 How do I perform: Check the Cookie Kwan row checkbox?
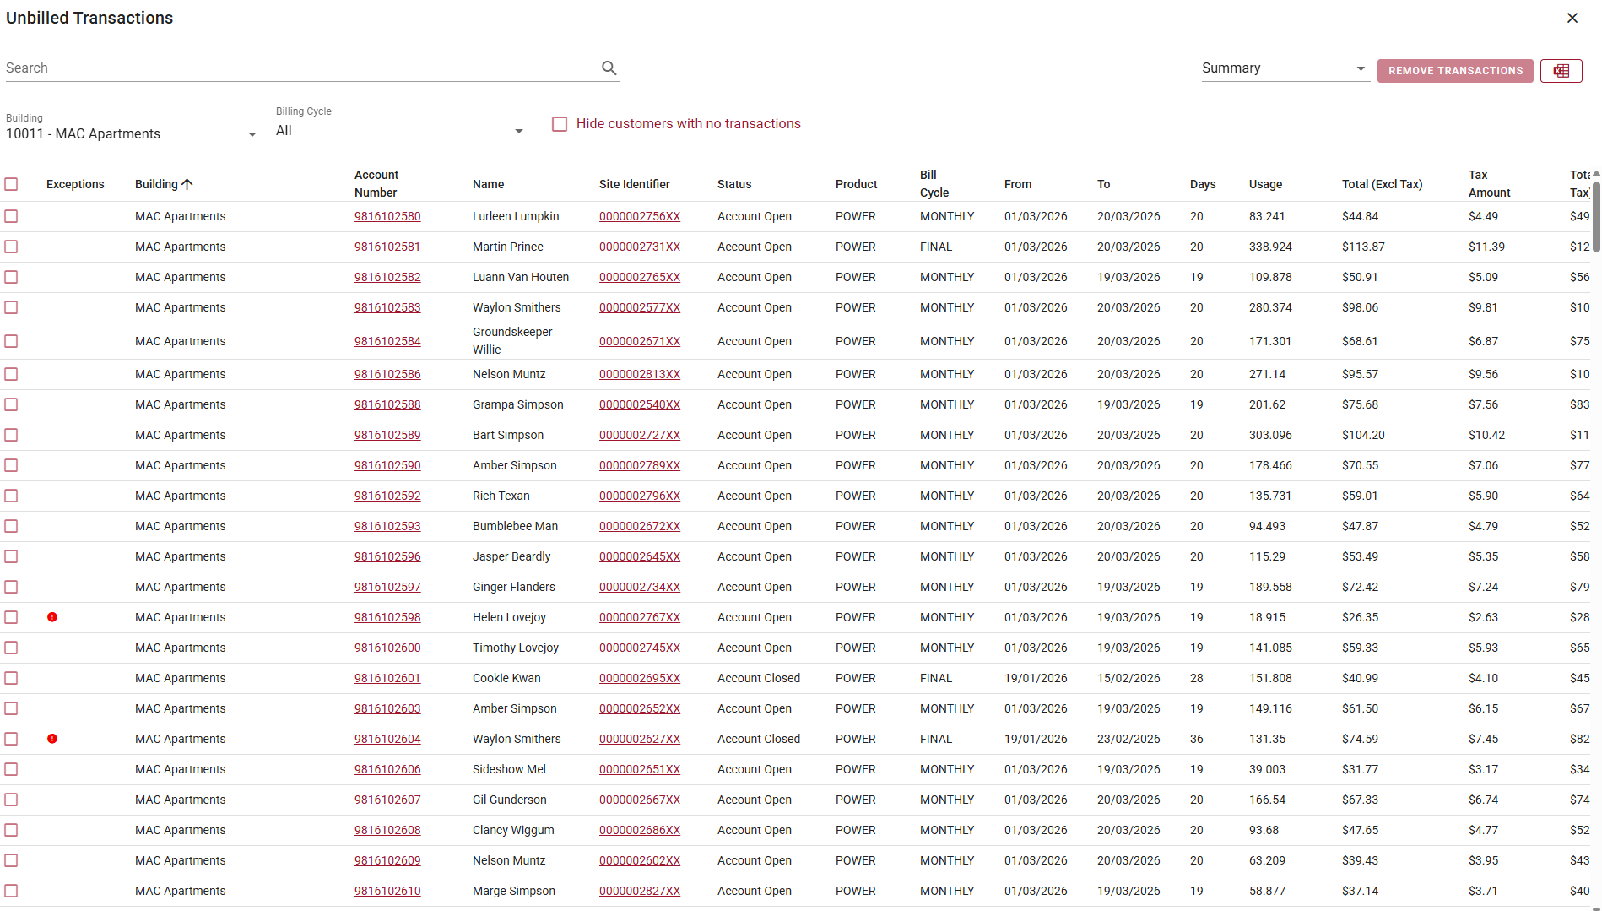point(11,678)
